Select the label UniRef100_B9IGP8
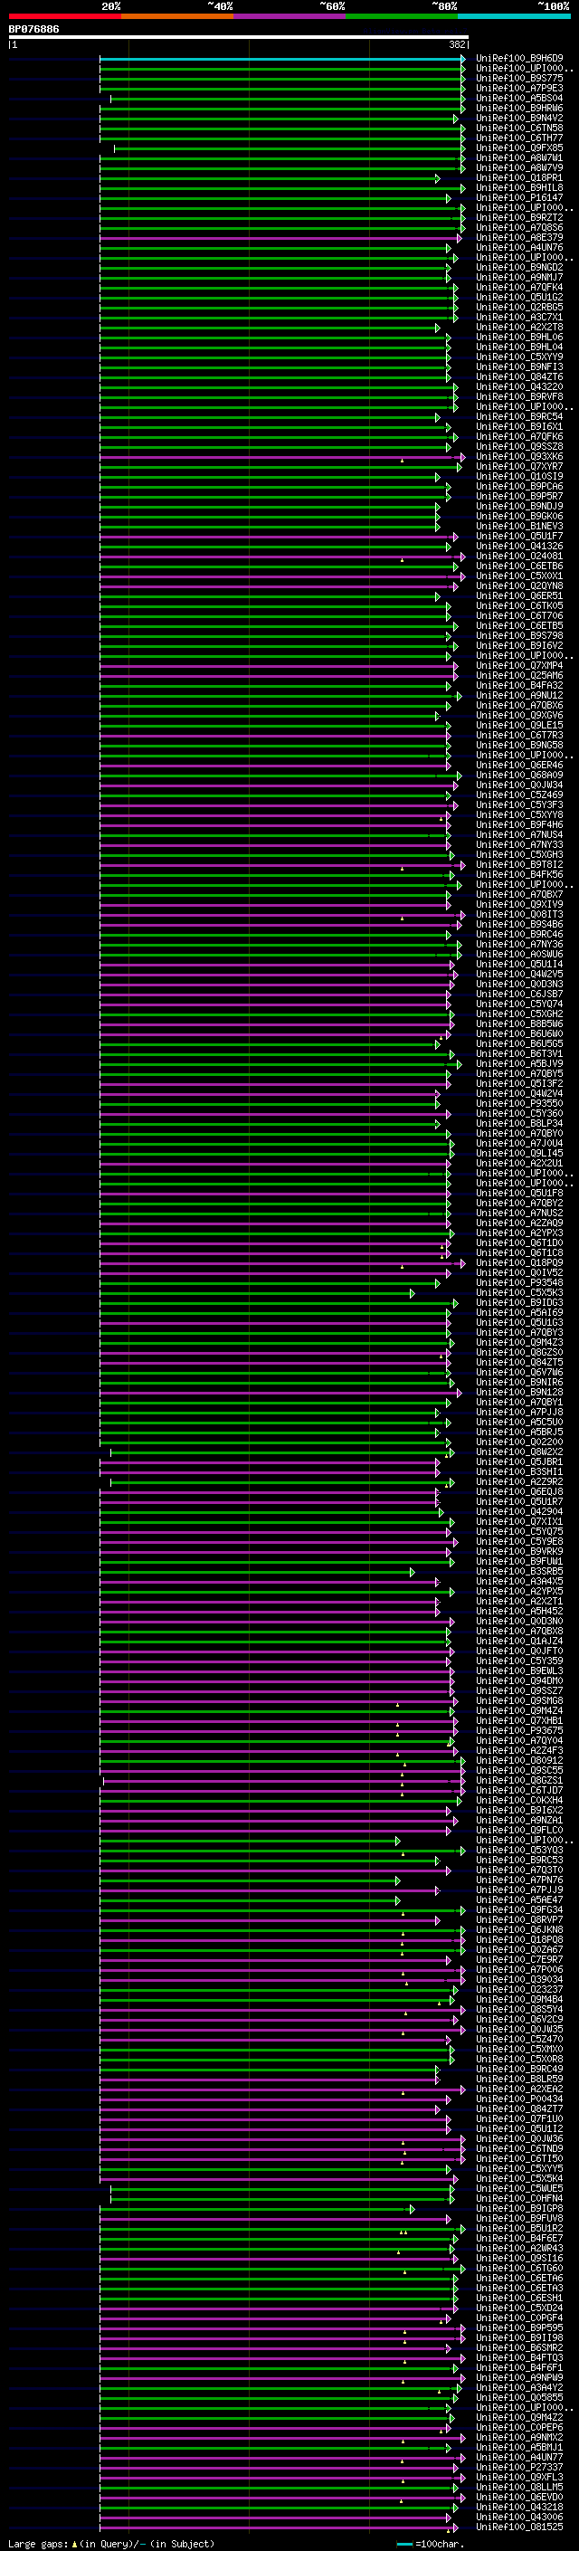Screen dimensions: 579x2551 point(519,2209)
